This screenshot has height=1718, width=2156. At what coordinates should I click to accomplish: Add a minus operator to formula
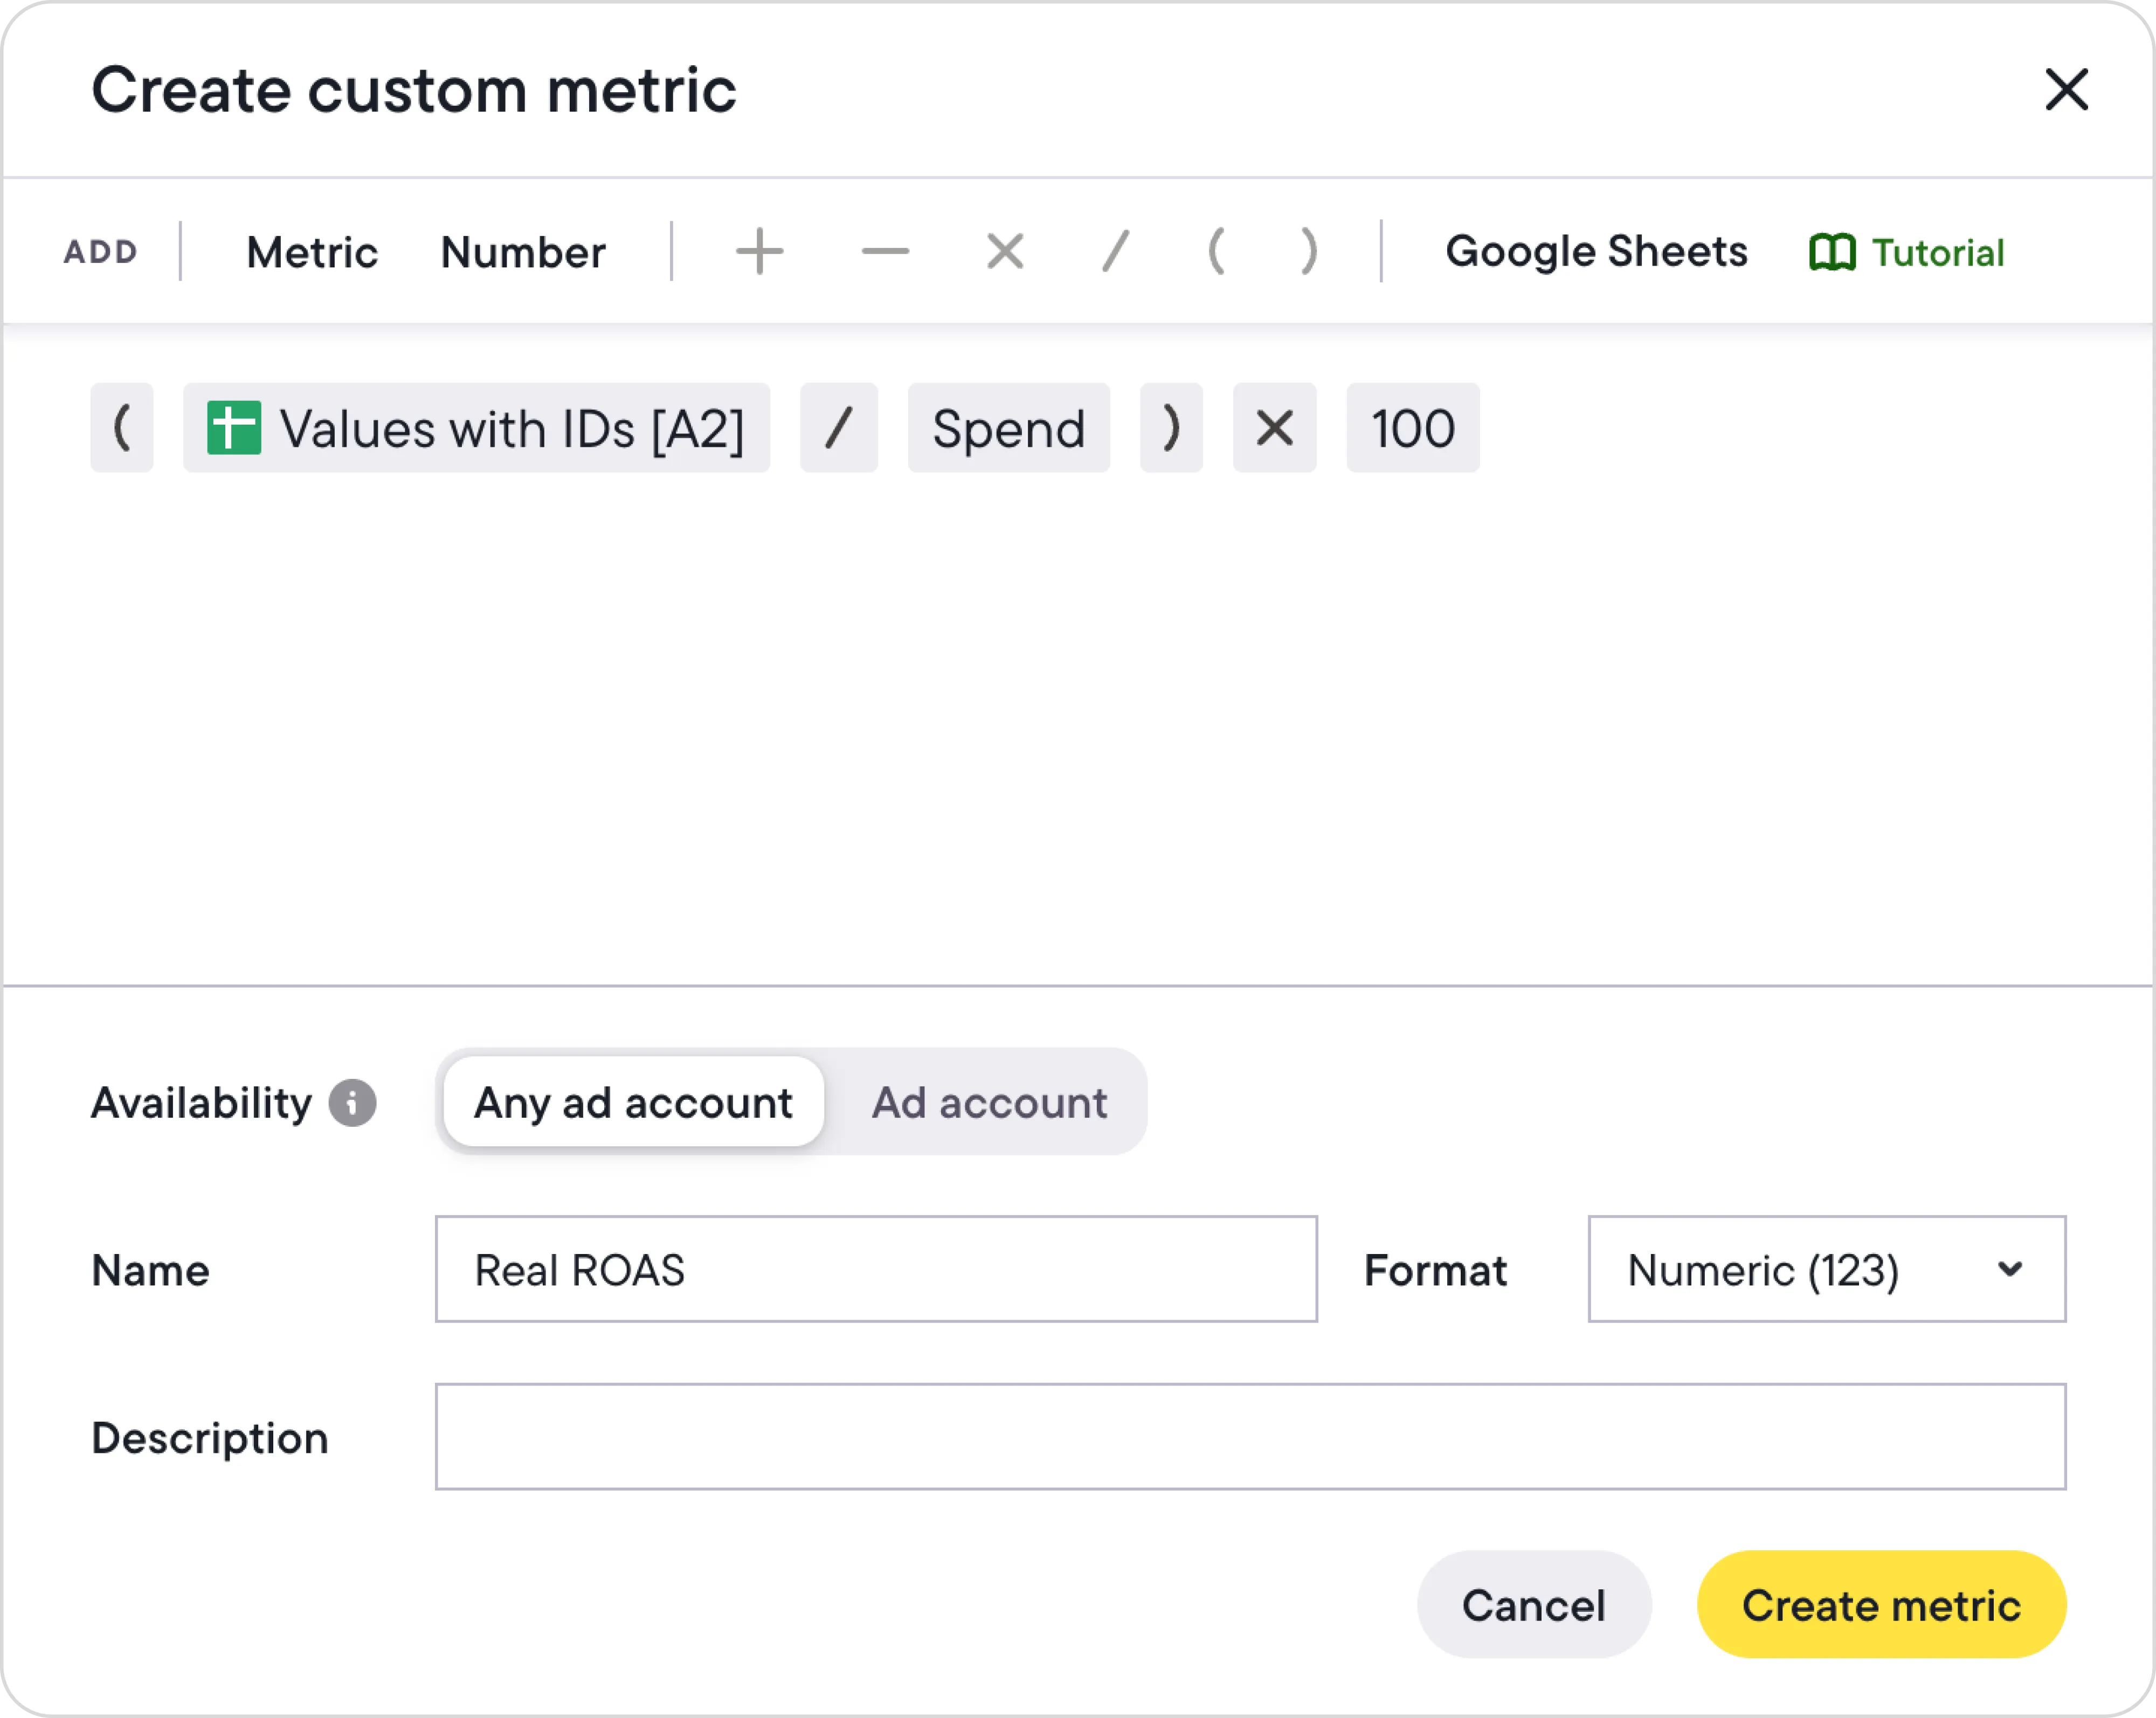[x=885, y=251]
